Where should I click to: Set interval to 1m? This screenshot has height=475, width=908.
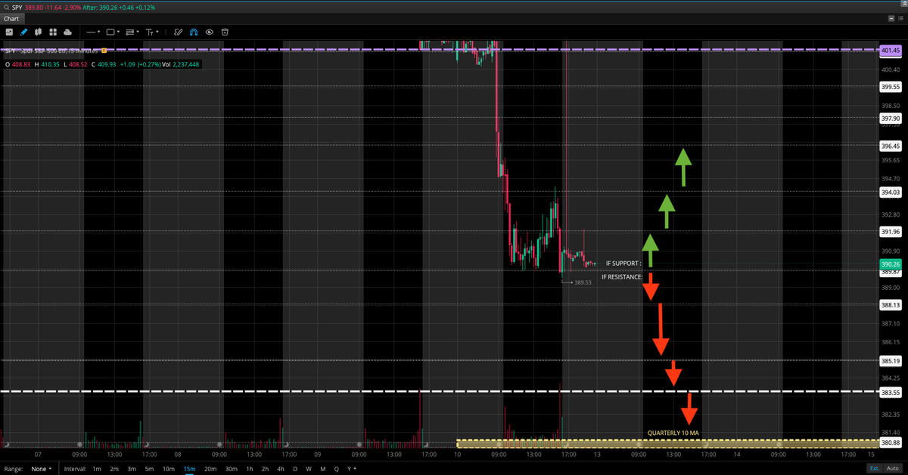[x=97, y=469]
